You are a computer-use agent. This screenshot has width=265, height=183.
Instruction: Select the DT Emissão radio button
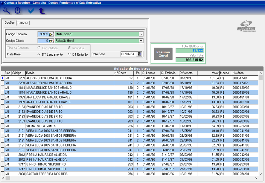(69, 54)
